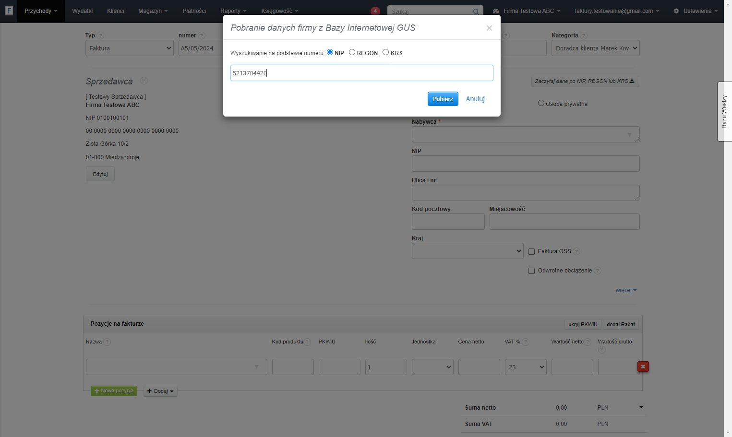Screen dimensions: 732x437
Task: Click the NIP number input in dialog
Action: click(x=362, y=73)
